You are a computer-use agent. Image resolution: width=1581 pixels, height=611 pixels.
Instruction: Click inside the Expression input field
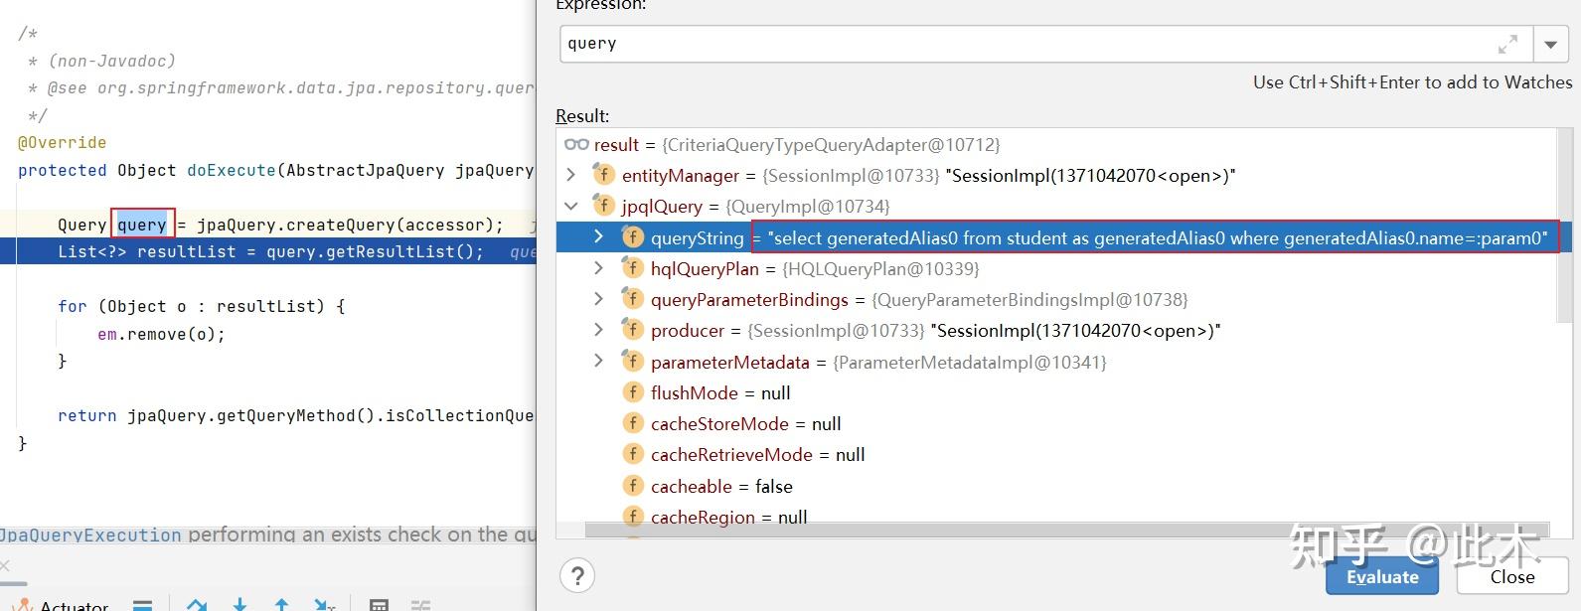click(x=1028, y=44)
